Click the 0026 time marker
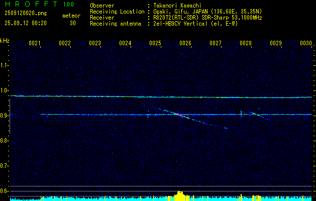Image resolution: width=316 pixels, height=201 pixels. [185, 43]
